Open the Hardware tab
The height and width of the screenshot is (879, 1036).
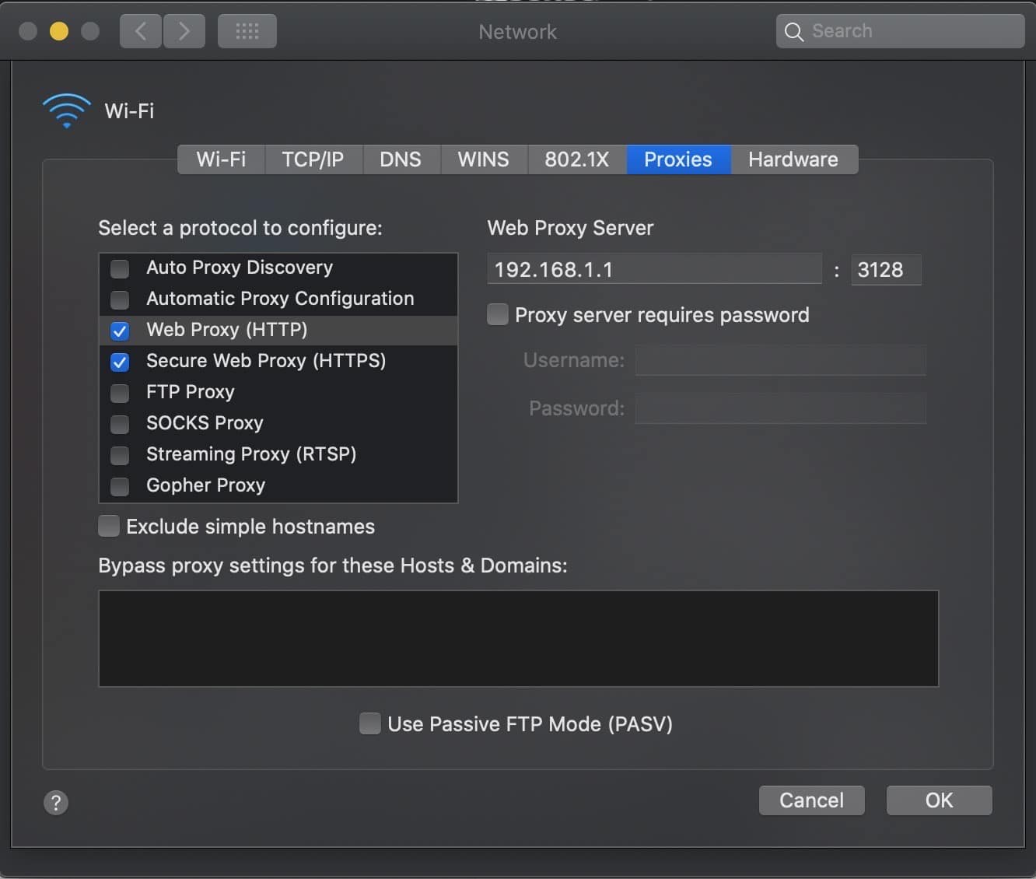(793, 159)
